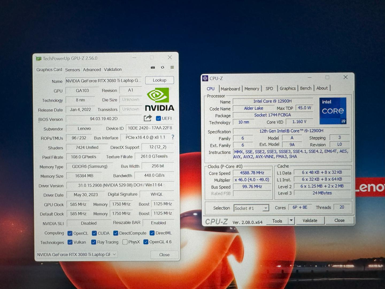
Task: Open the GPU-Z hamburger menu icon
Action: tap(172, 67)
